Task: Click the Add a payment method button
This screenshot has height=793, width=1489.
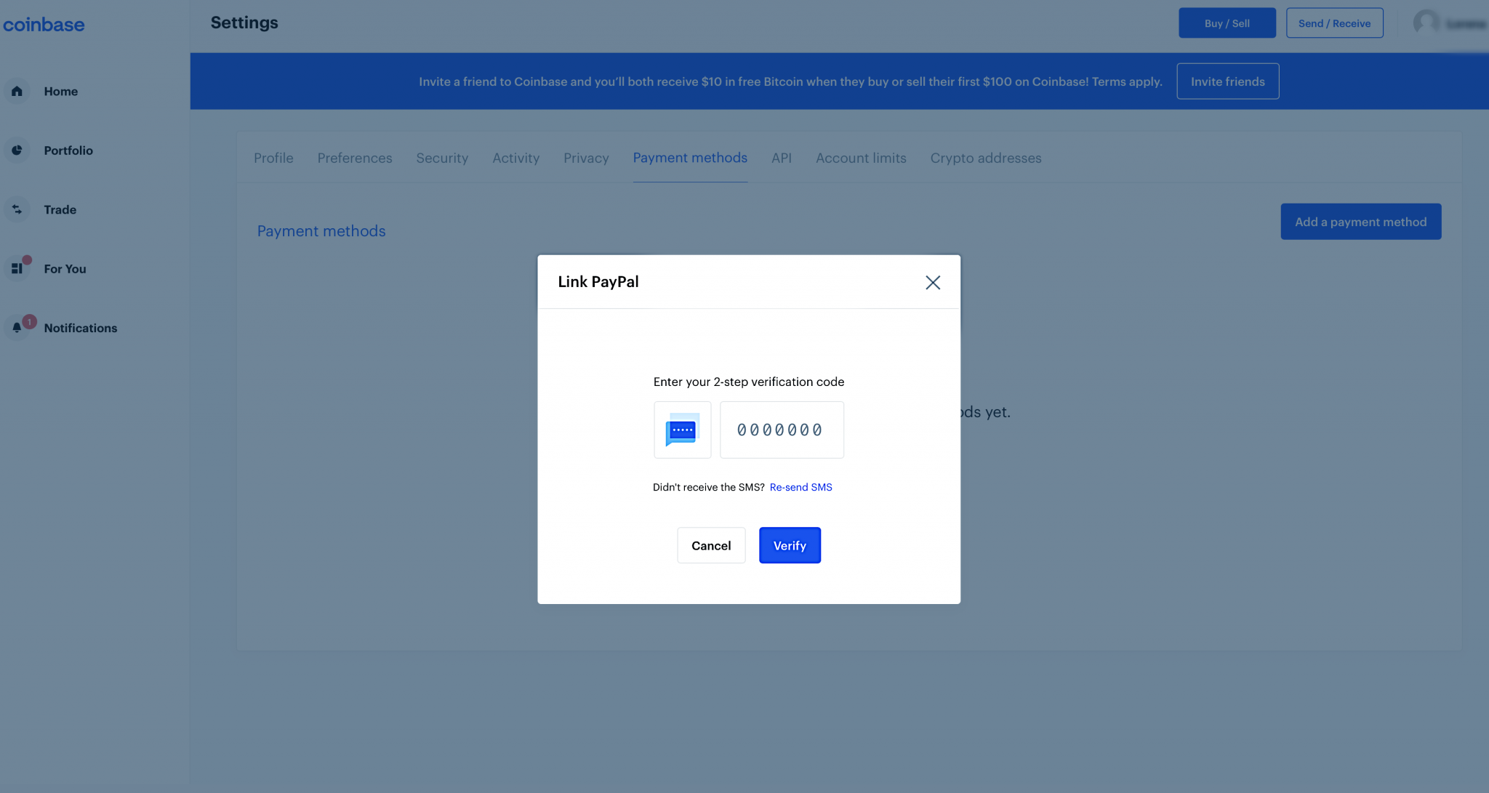Action: [1361, 222]
